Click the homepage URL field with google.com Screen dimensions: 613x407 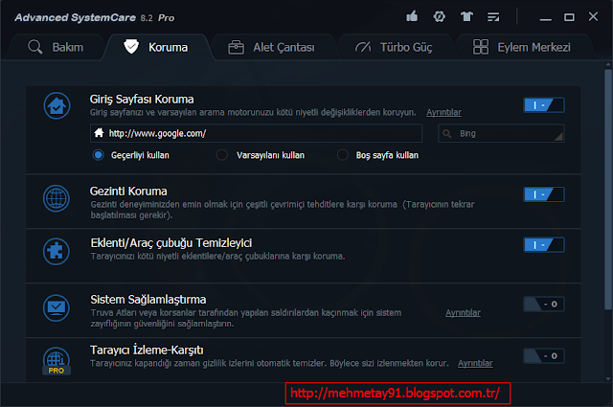coord(256,133)
